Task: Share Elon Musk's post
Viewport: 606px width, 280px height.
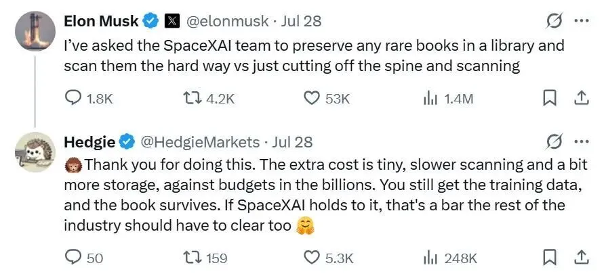Action: [581, 99]
